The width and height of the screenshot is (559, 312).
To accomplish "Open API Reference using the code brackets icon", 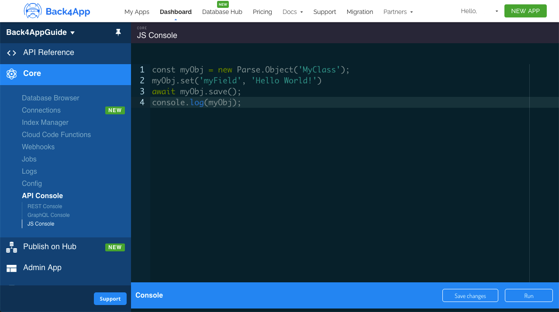I will click(11, 53).
